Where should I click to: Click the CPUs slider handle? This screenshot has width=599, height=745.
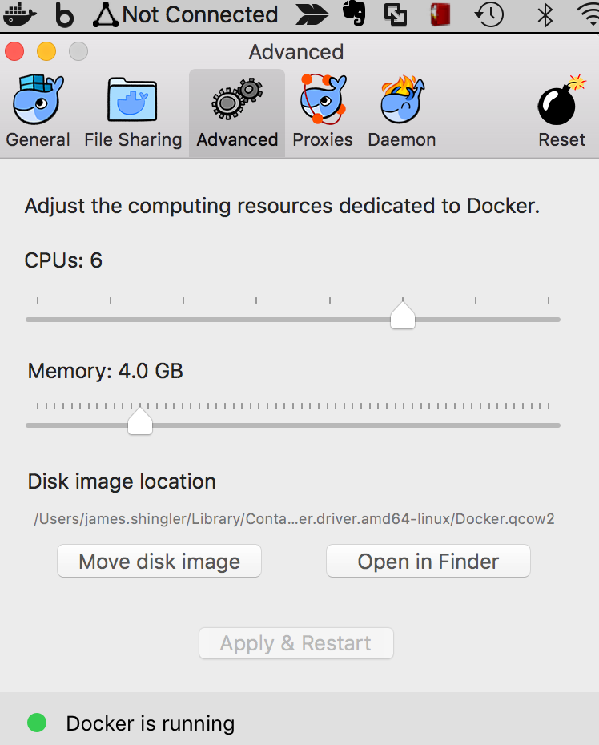403,315
